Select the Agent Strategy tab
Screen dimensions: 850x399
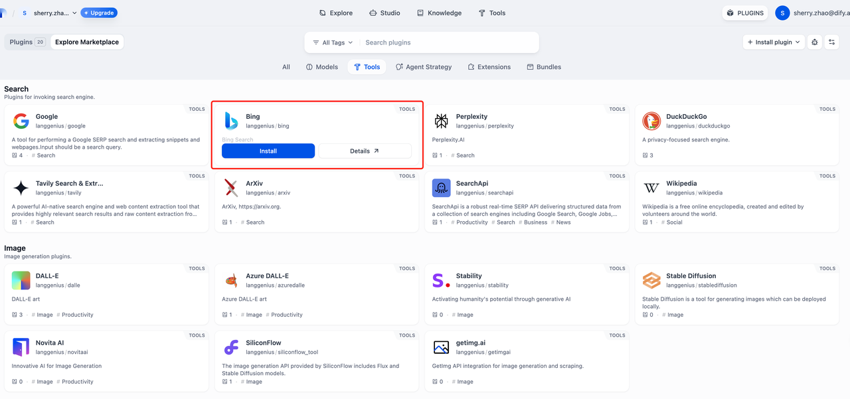click(424, 67)
